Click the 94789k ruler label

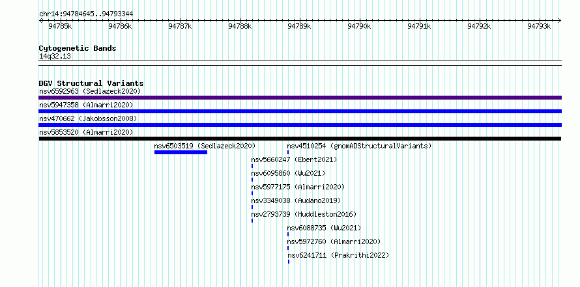point(299,26)
